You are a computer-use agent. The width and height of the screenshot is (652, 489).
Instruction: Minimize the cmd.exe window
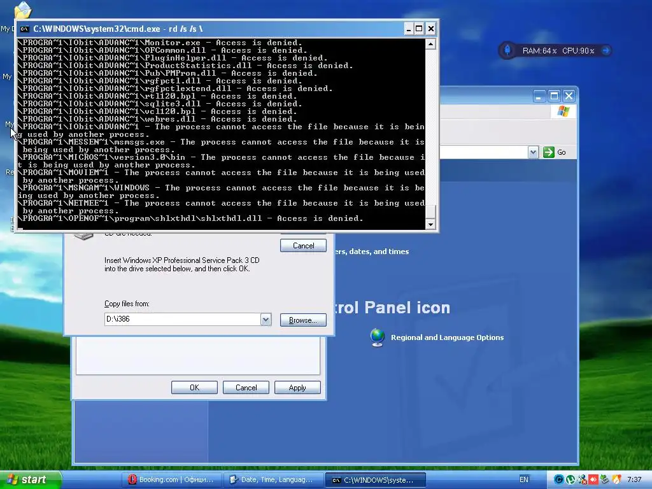click(408, 29)
